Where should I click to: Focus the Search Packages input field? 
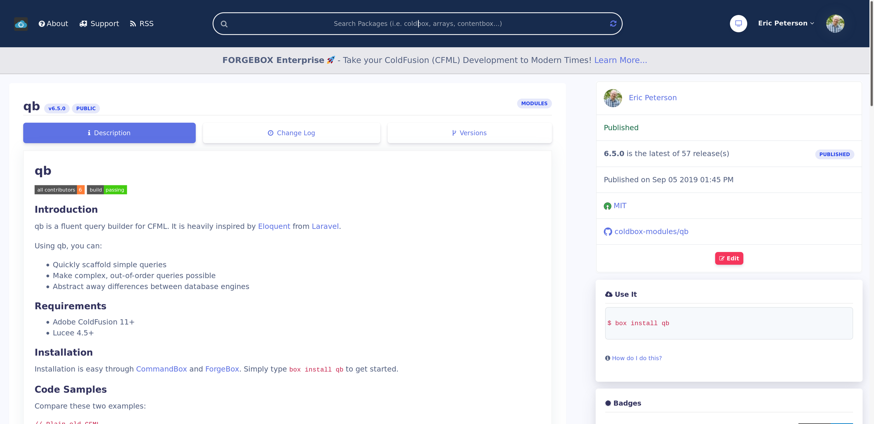417,24
